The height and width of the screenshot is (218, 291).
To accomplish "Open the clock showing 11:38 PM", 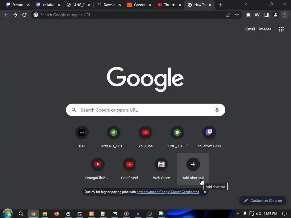I will pos(271,214).
